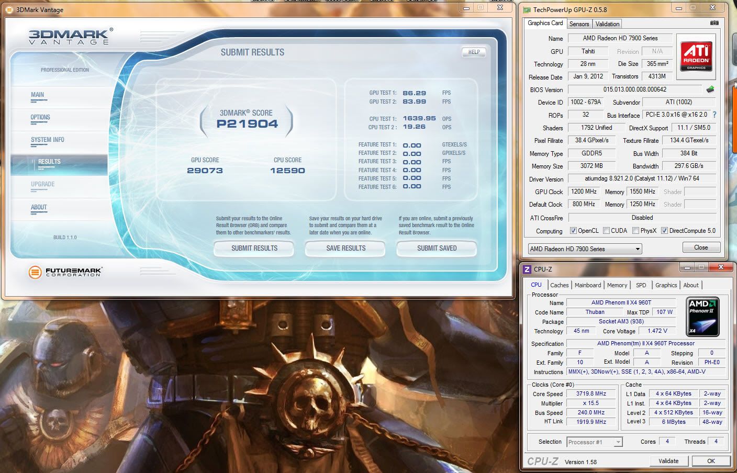Screen dimensions: 737x473
Task: Switch to the Sensors tab in GPU-Z
Action: pyautogui.click(x=579, y=24)
